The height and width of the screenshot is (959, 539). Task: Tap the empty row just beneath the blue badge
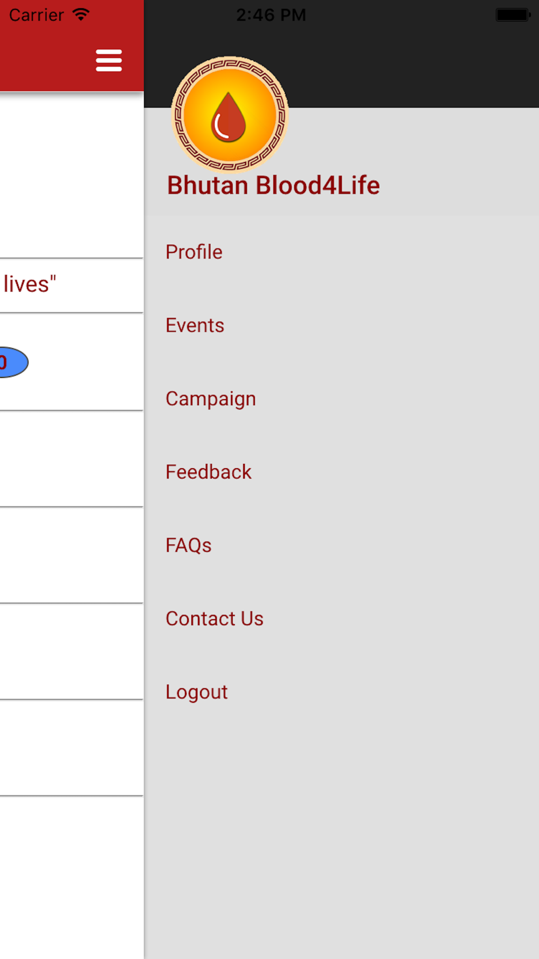[72, 459]
